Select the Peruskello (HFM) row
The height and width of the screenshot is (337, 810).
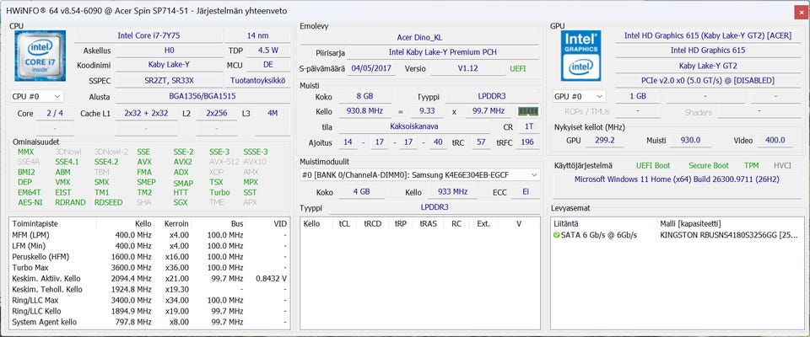pyautogui.click(x=149, y=256)
